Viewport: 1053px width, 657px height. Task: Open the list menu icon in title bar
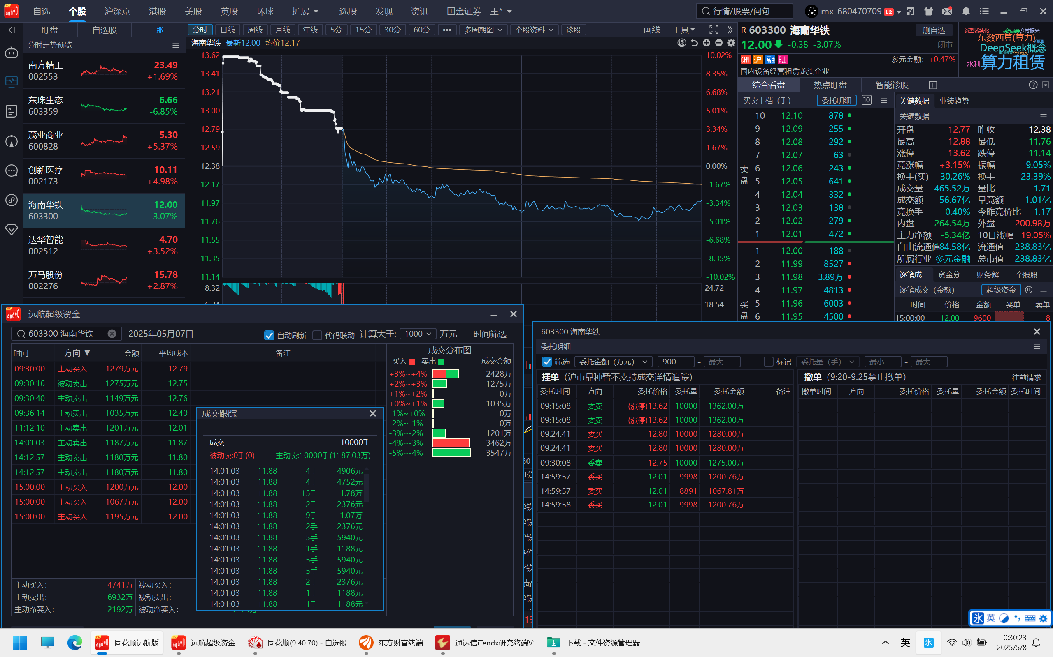pos(984,11)
